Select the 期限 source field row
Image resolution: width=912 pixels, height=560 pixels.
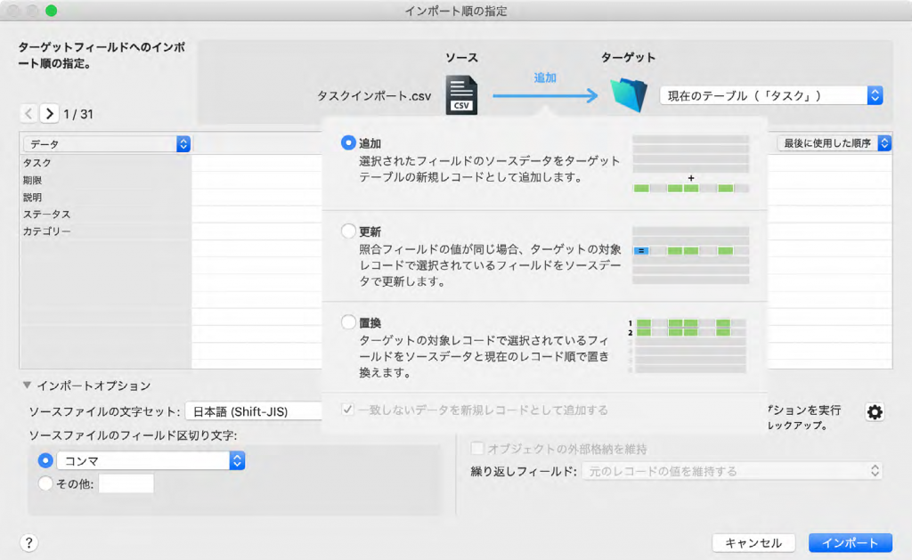pos(107,180)
